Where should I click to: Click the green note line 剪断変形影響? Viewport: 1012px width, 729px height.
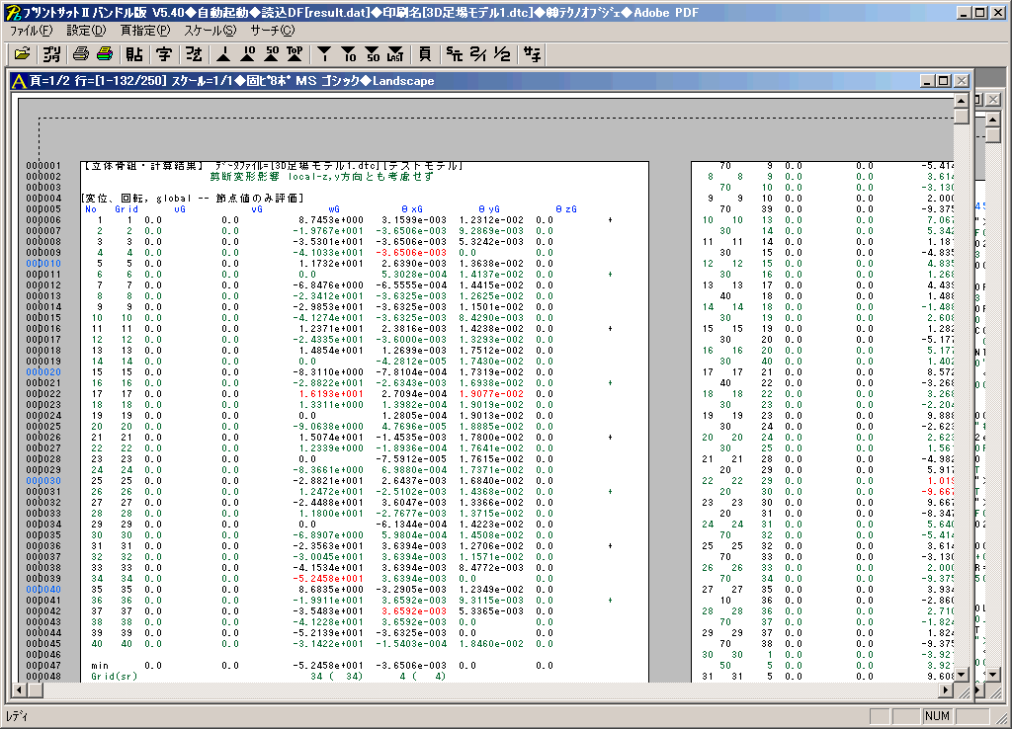click(x=321, y=176)
